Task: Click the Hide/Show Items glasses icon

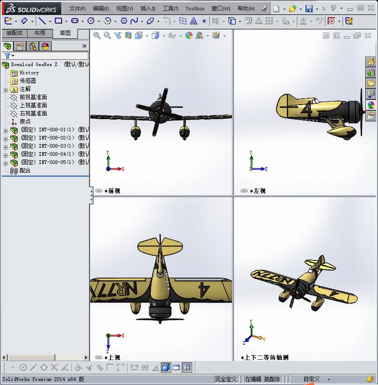Action: [172, 36]
